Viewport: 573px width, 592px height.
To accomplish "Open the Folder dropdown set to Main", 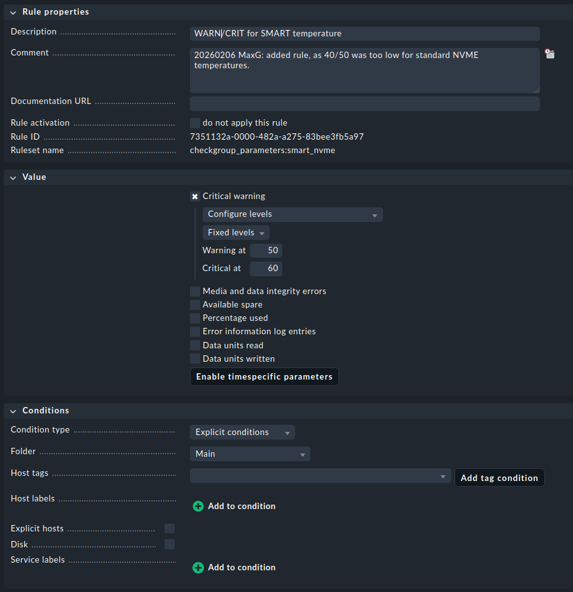I will (250, 454).
